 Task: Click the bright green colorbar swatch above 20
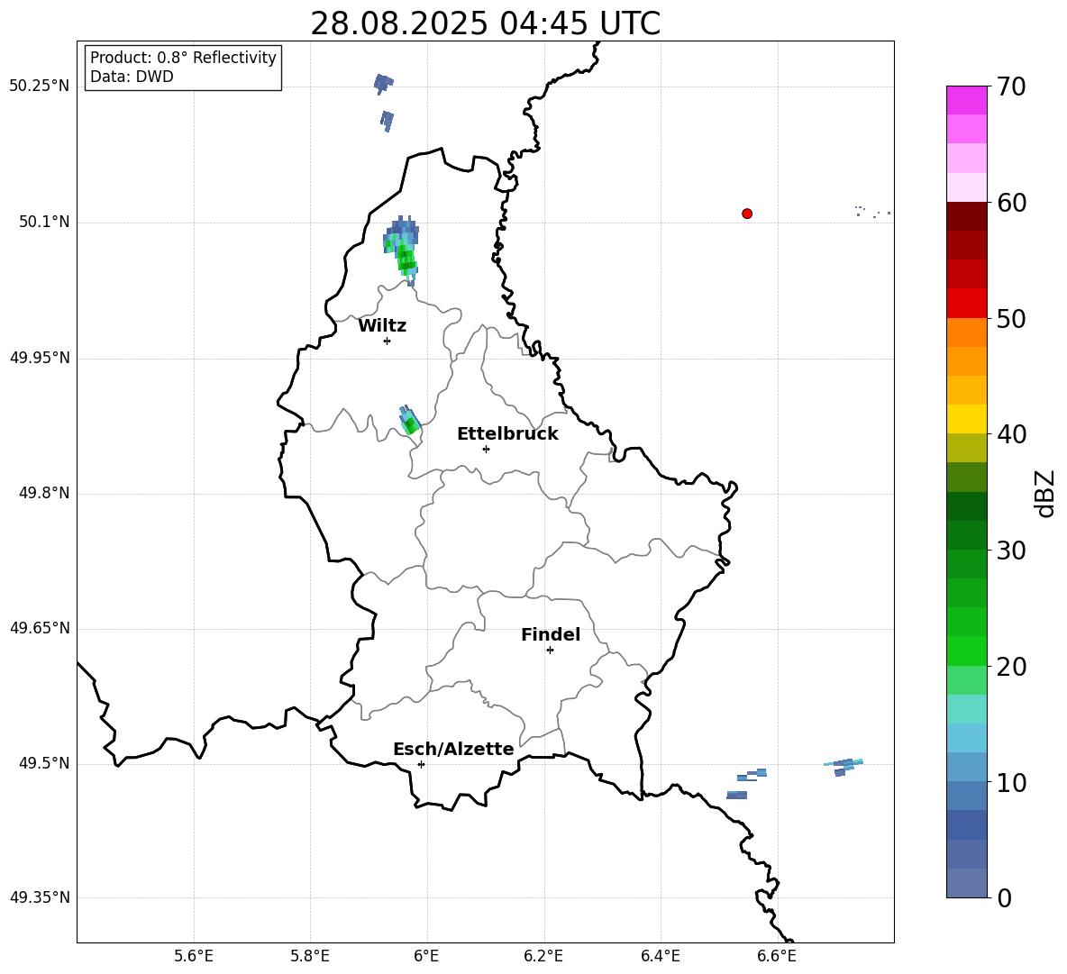tap(967, 651)
